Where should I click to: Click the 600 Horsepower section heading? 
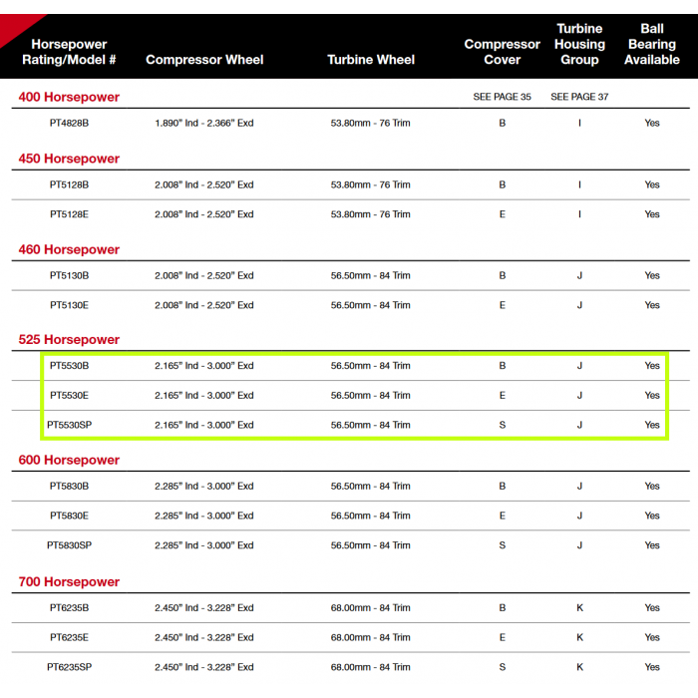(x=69, y=460)
